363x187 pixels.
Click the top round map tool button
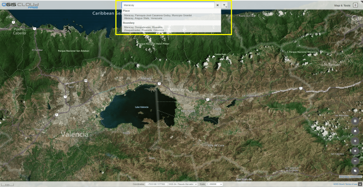(355, 121)
